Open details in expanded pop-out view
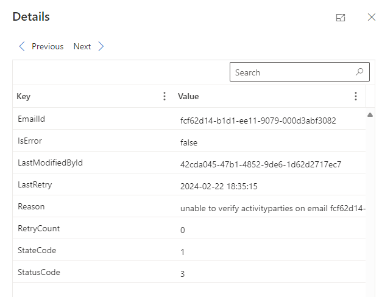Image resolution: width=382 pixels, height=297 pixels. [341, 18]
